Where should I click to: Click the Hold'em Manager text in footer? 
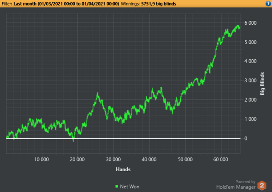point(236,187)
